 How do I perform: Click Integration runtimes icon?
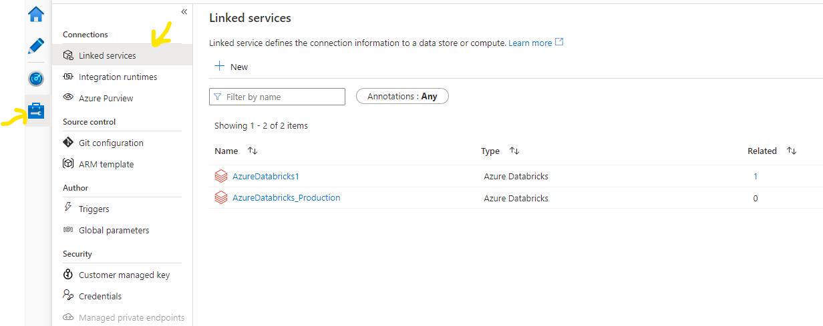(x=67, y=77)
